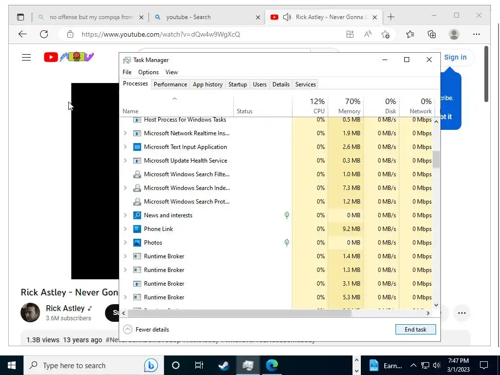Click the Task Manager horizontal scrollbar thumb
500x375 pixels.
239,313
